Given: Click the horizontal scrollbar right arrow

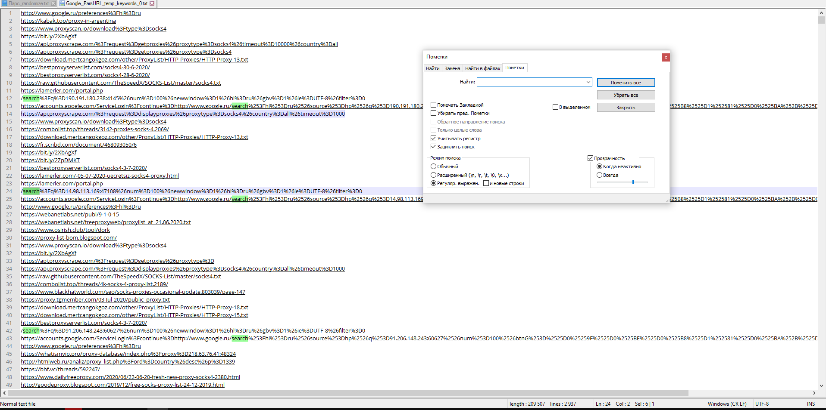Looking at the screenshot, I should coord(814,393).
